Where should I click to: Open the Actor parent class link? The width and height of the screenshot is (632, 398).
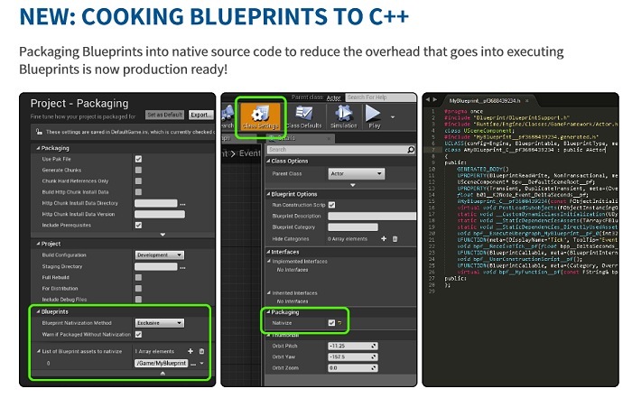[x=333, y=97]
